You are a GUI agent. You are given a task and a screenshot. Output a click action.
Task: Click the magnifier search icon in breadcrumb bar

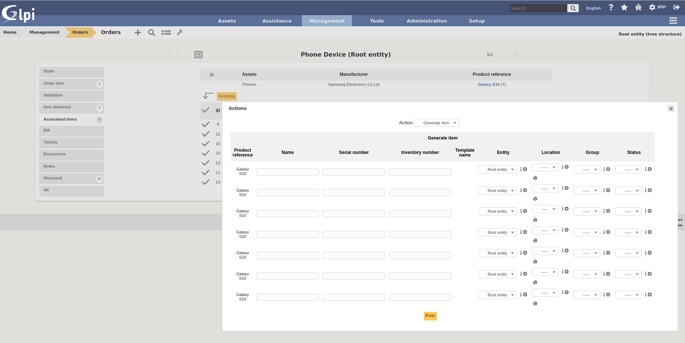tap(151, 33)
